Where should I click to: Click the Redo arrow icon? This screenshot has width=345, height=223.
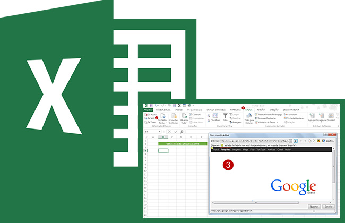(162, 106)
